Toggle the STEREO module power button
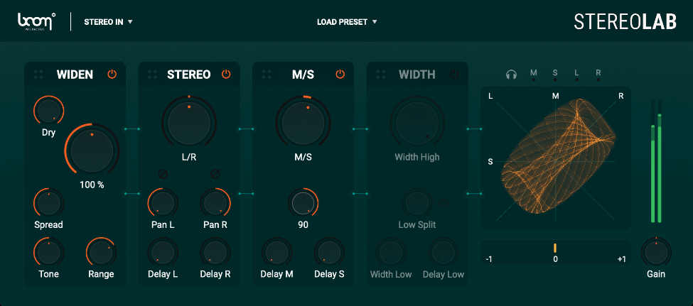This screenshot has height=306, width=693. 226,74
